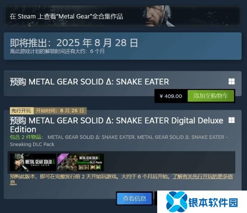Click the 查看信息 button
The width and height of the screenshot is (247, 213).
[x=134, y=198]
